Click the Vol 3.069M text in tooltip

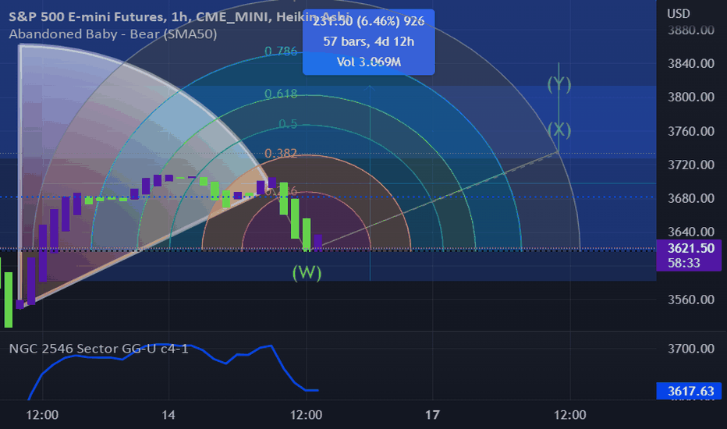click(x=369, y=62)
